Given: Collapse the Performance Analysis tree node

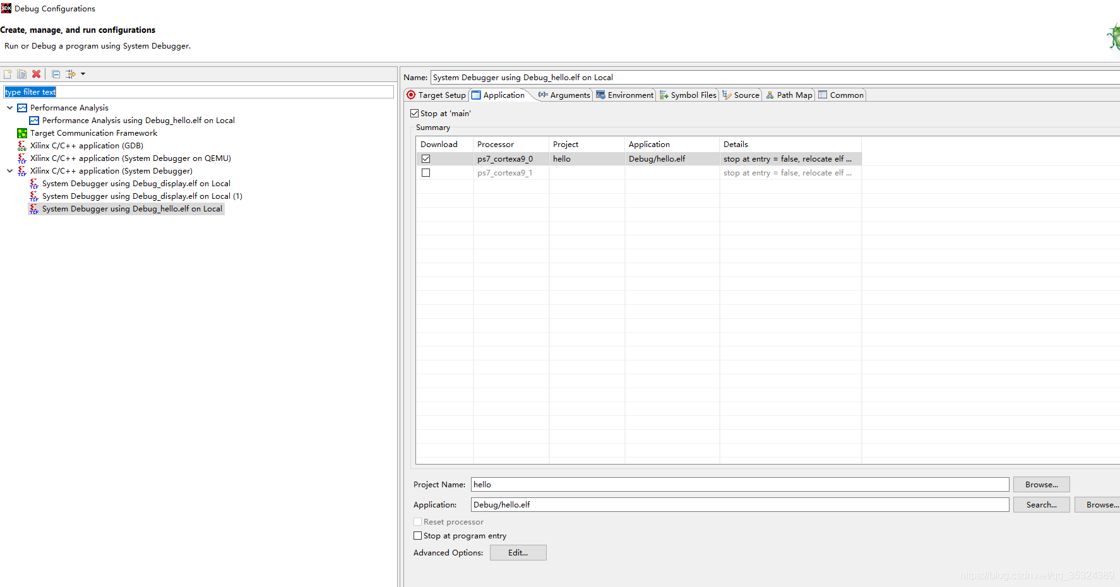Looking at the screenshot, I should tap(9, 107).
